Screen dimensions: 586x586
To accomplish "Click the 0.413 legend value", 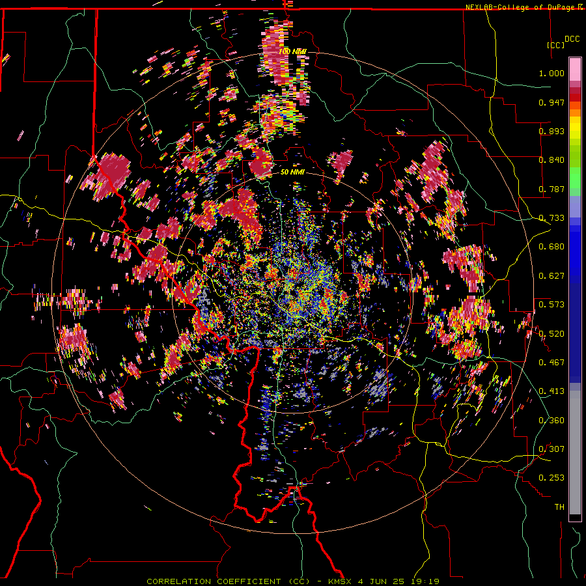I will click(x=551, y=391).
